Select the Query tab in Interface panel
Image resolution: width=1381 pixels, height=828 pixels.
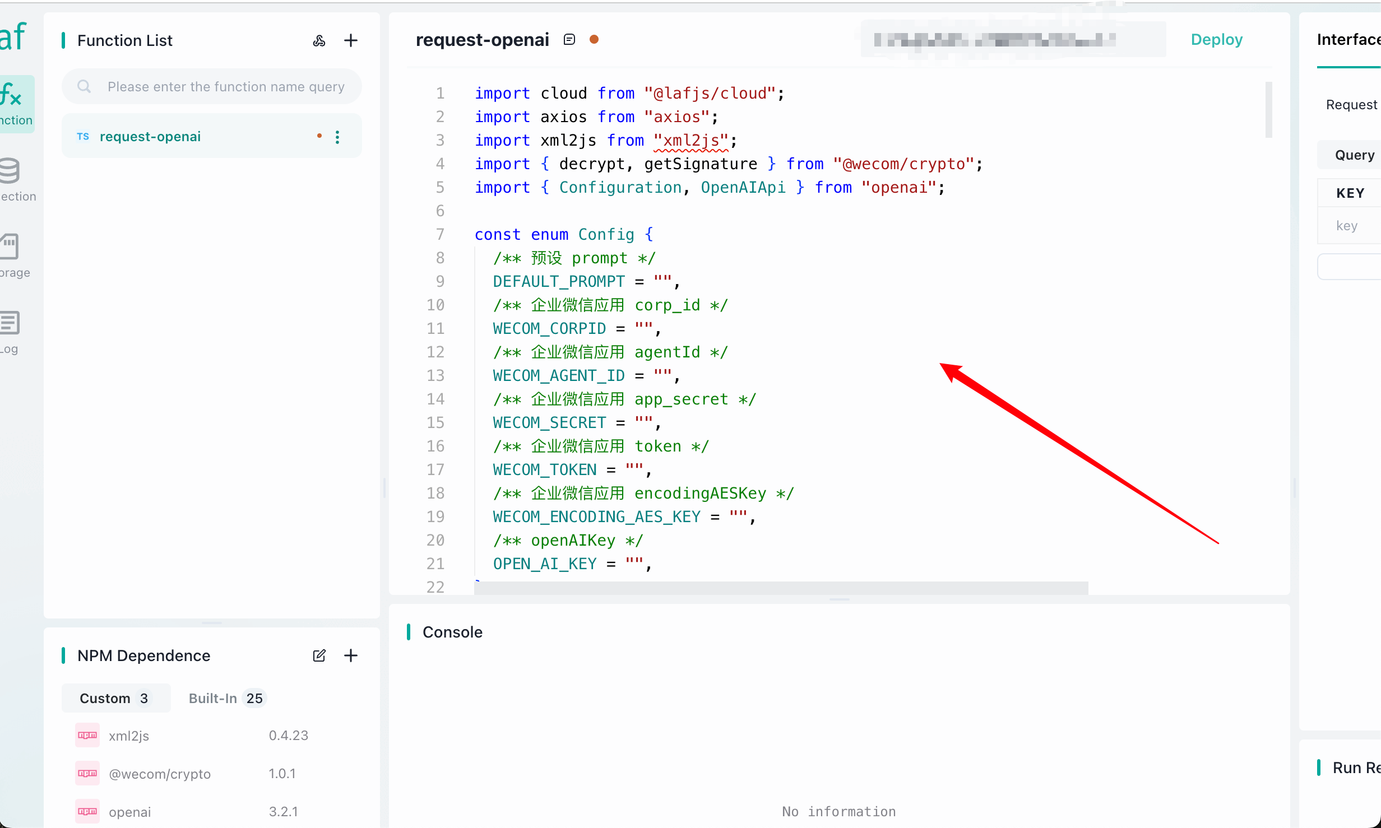[x=1354, y=155]
